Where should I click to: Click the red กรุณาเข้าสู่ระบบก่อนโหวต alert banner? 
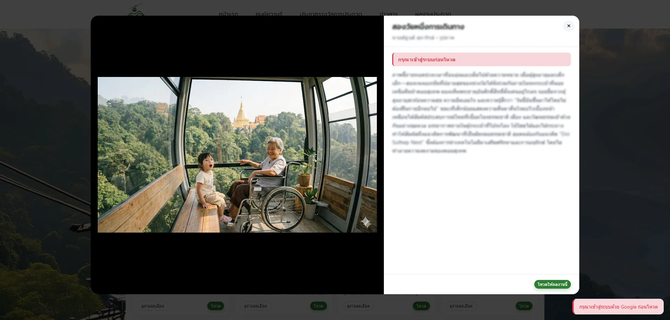(481, 60)
